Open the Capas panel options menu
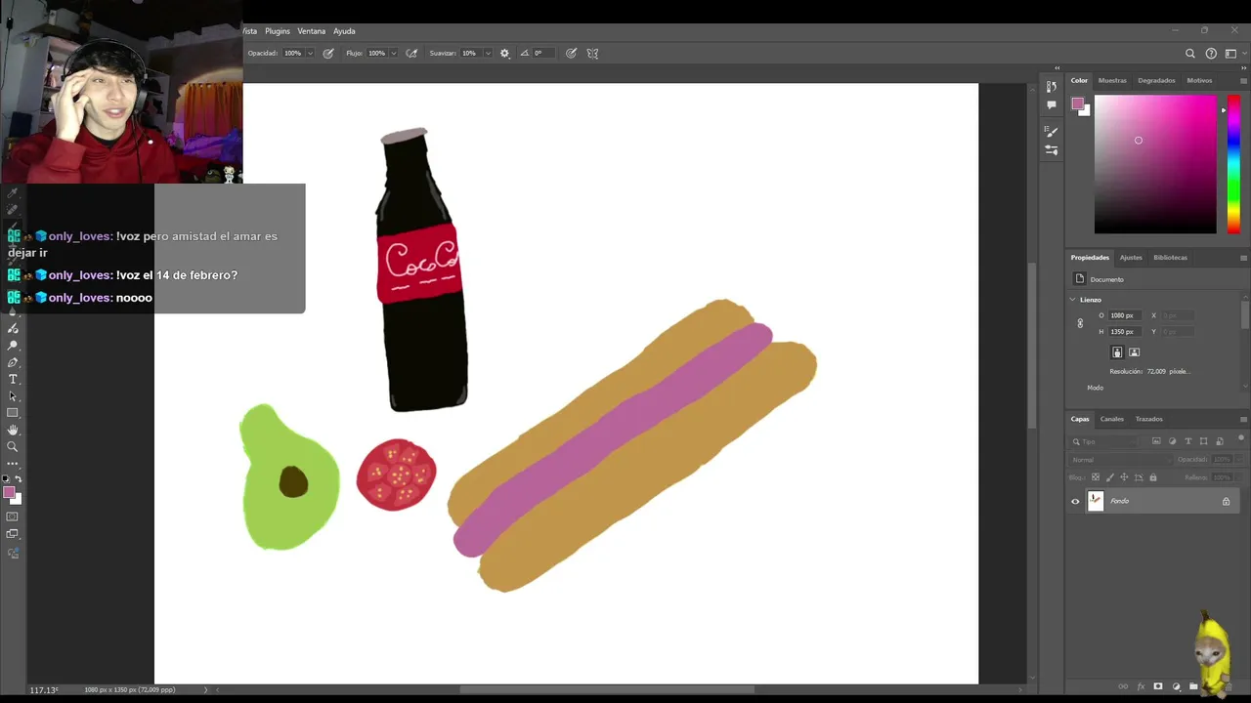 click(1243, 420)
